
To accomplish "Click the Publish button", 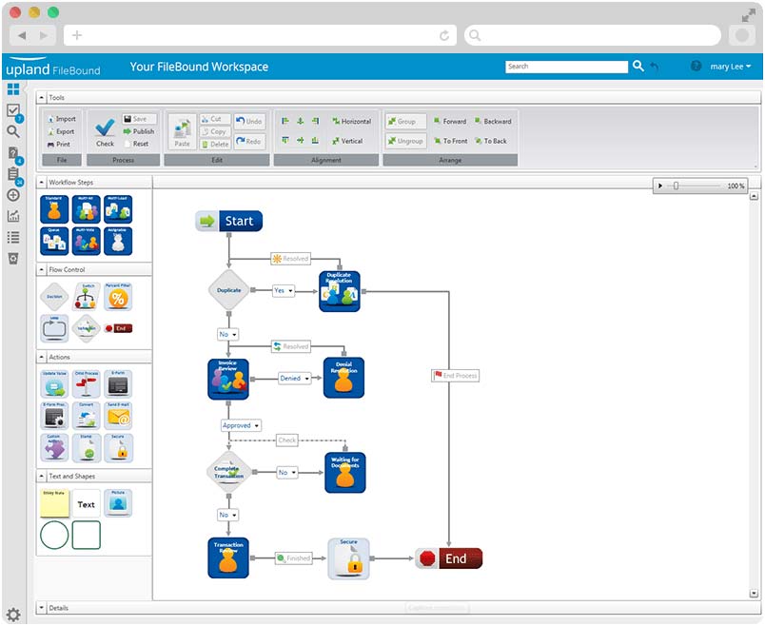I will (139, 131).
